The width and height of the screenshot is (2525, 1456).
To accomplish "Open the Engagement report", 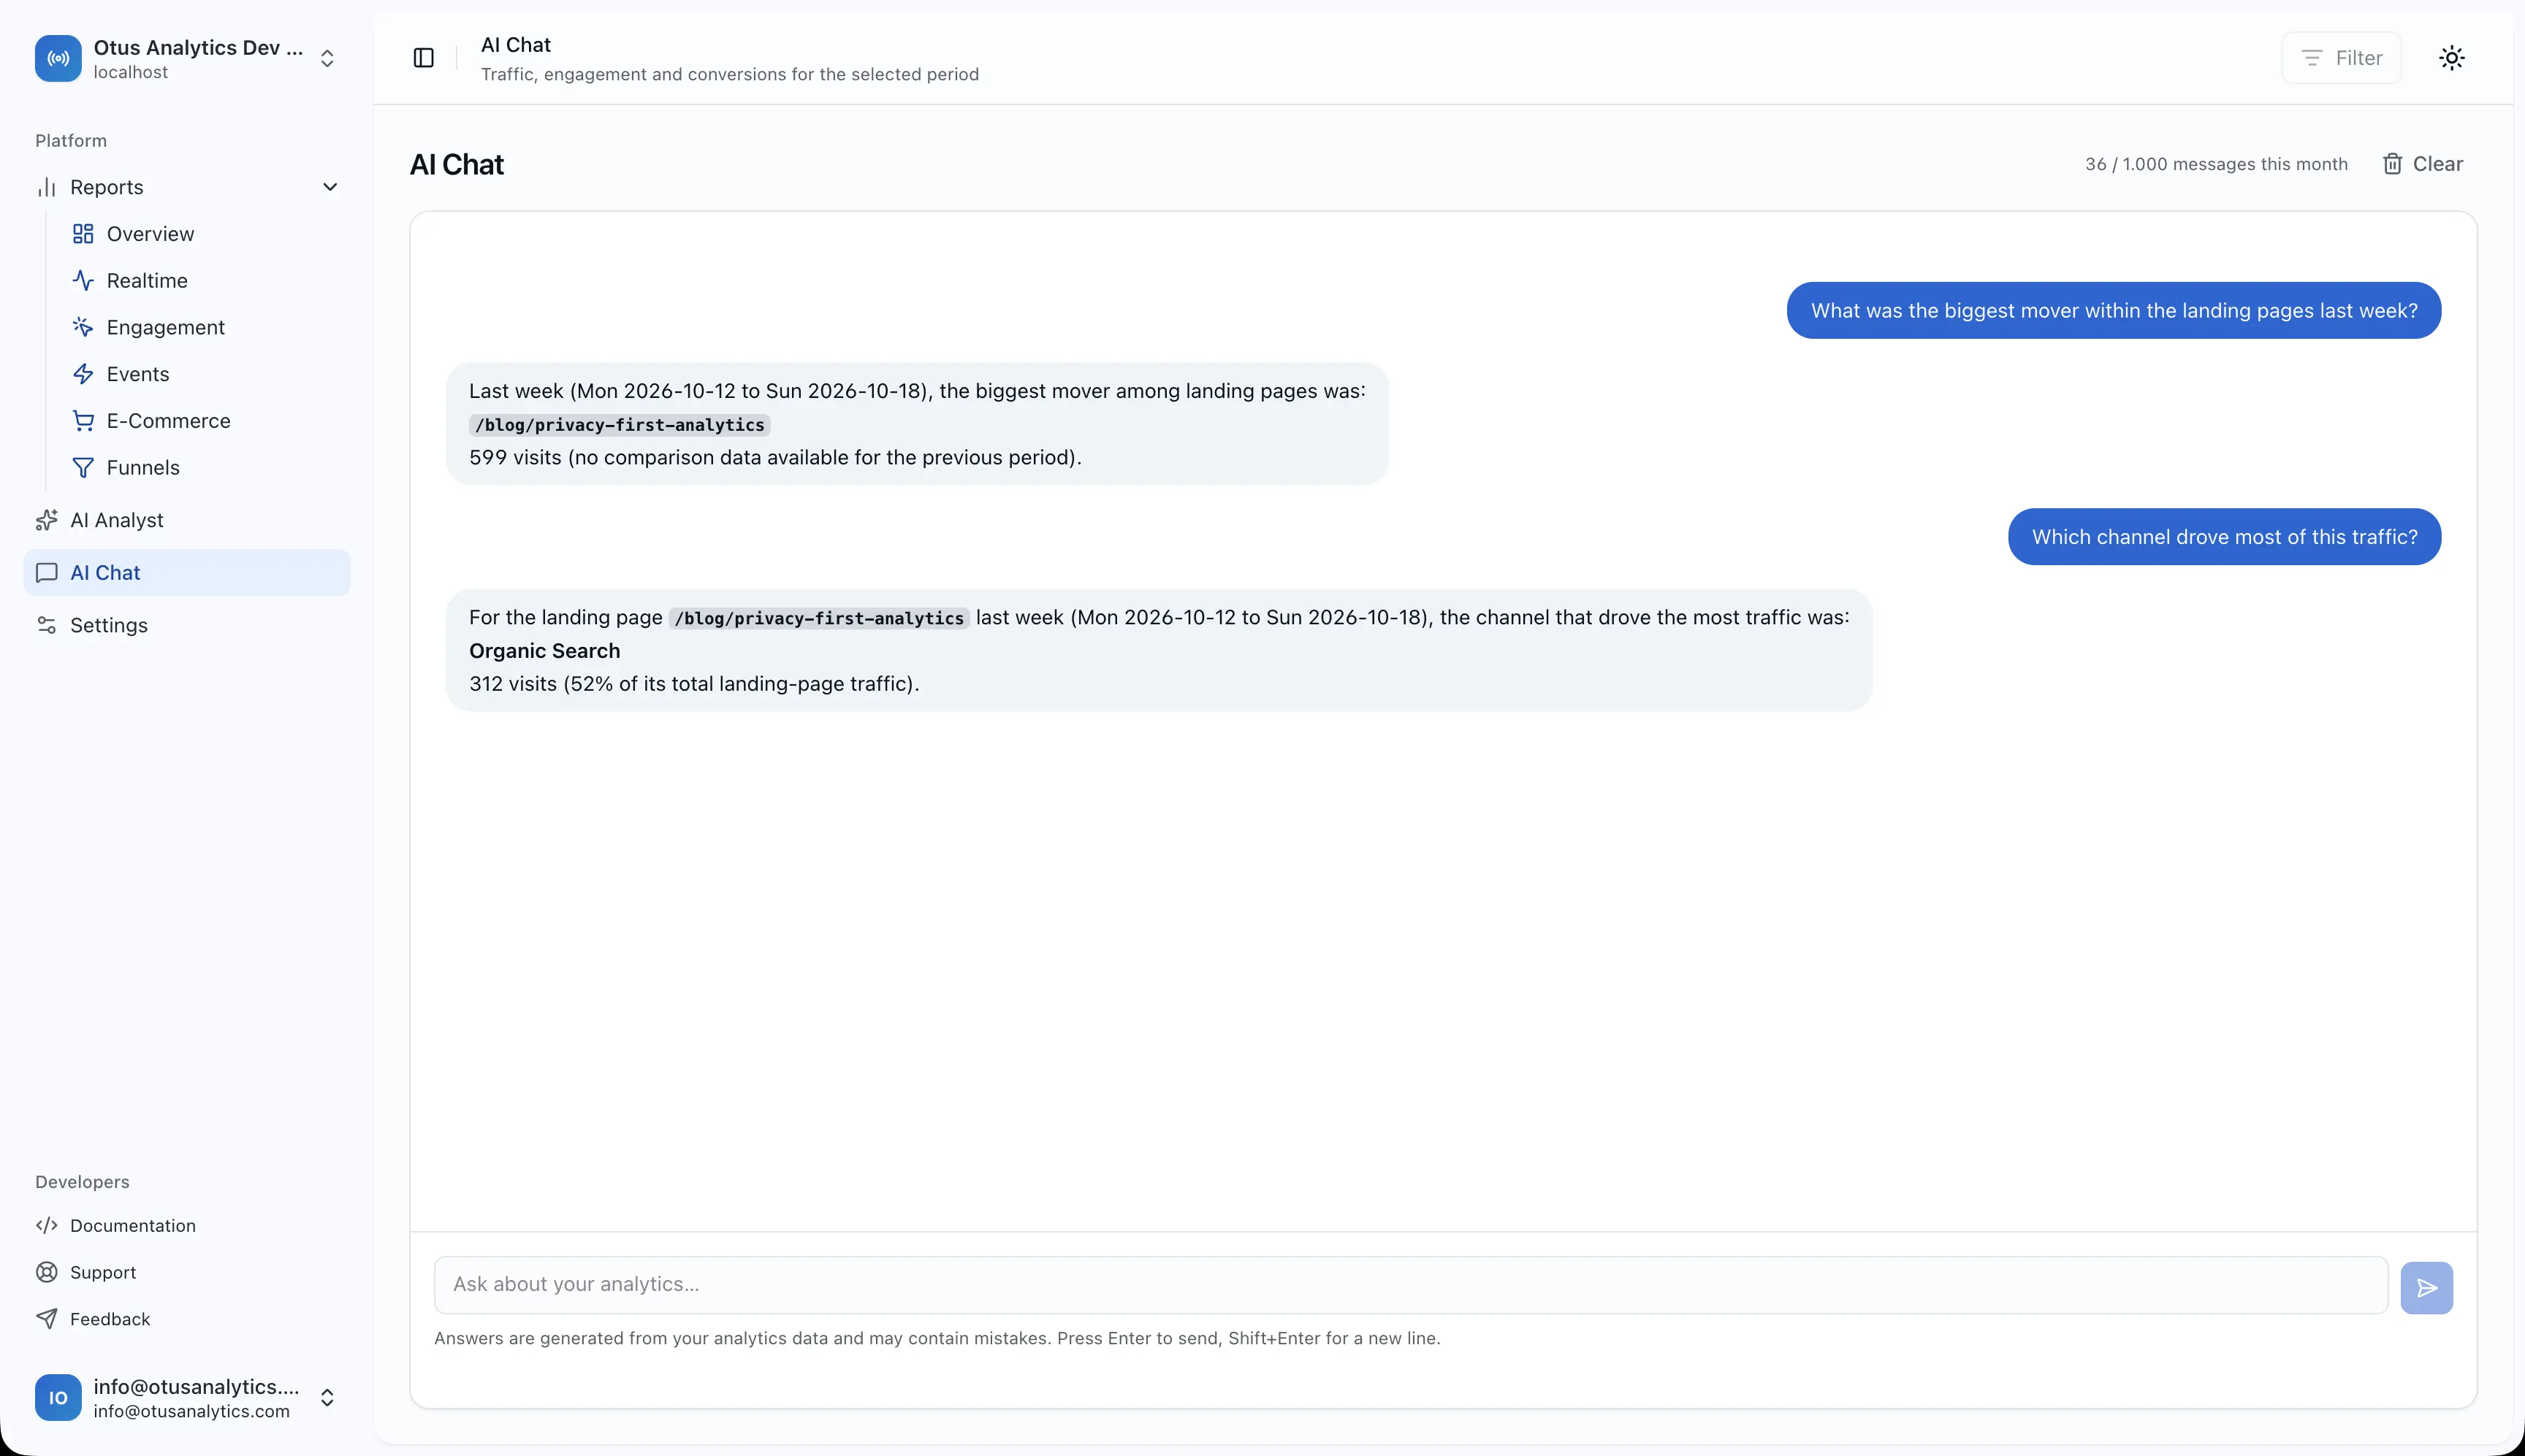I will (205, 328).
